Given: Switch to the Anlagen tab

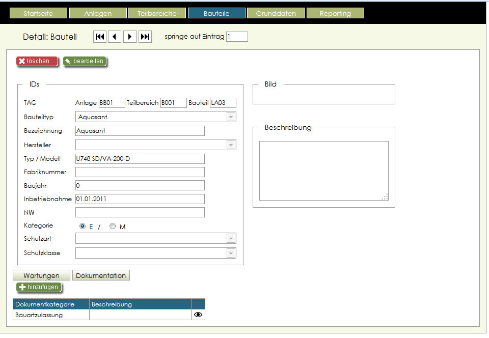Looking at the screenshot, I should click(97, 13).
